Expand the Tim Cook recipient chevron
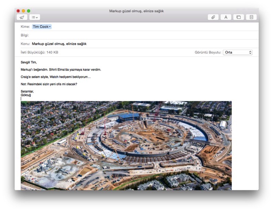The image size is (273, 211). [x=50, y=27]
